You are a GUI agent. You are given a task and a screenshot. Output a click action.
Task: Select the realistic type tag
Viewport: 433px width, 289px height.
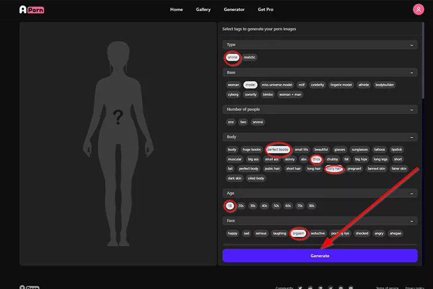pos(249,57)
